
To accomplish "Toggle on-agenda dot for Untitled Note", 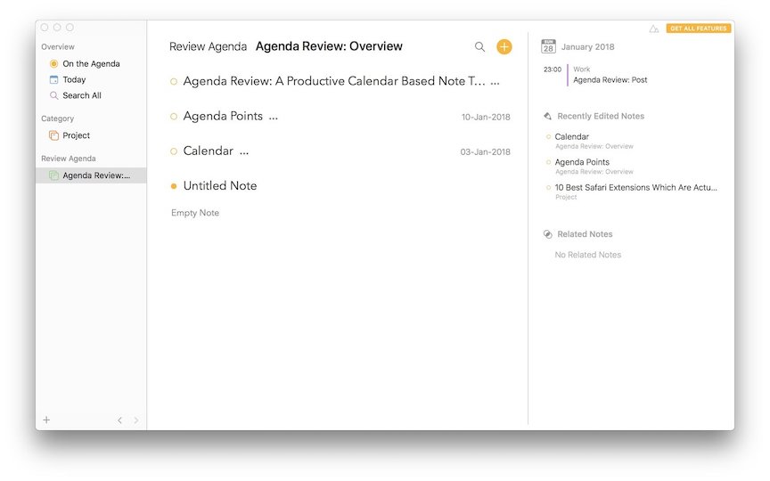I will 174,186.
